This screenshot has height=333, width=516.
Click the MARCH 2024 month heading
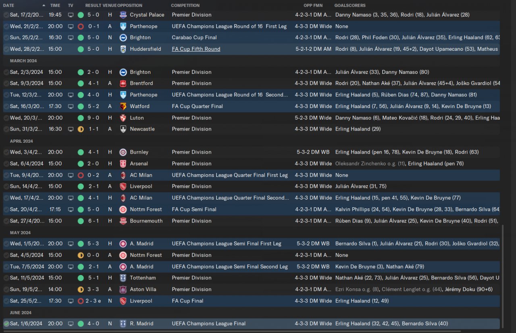click(24, 61)
